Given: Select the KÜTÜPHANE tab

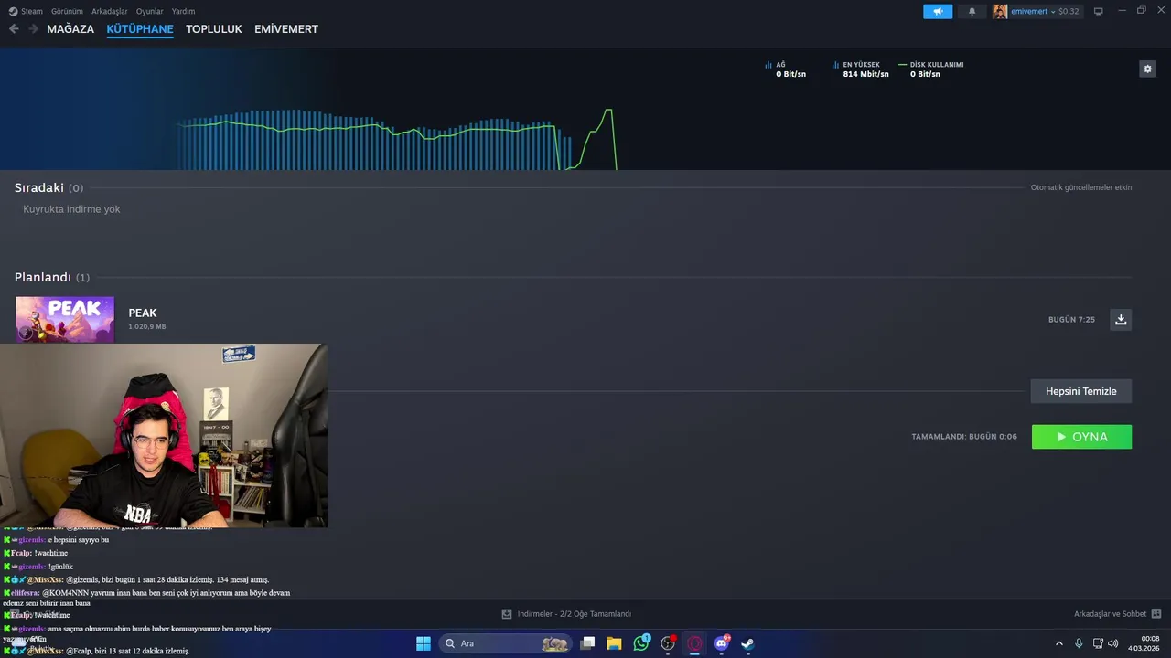Looking at the screenshot, I should pyautogui.click(x=140, y=29).
